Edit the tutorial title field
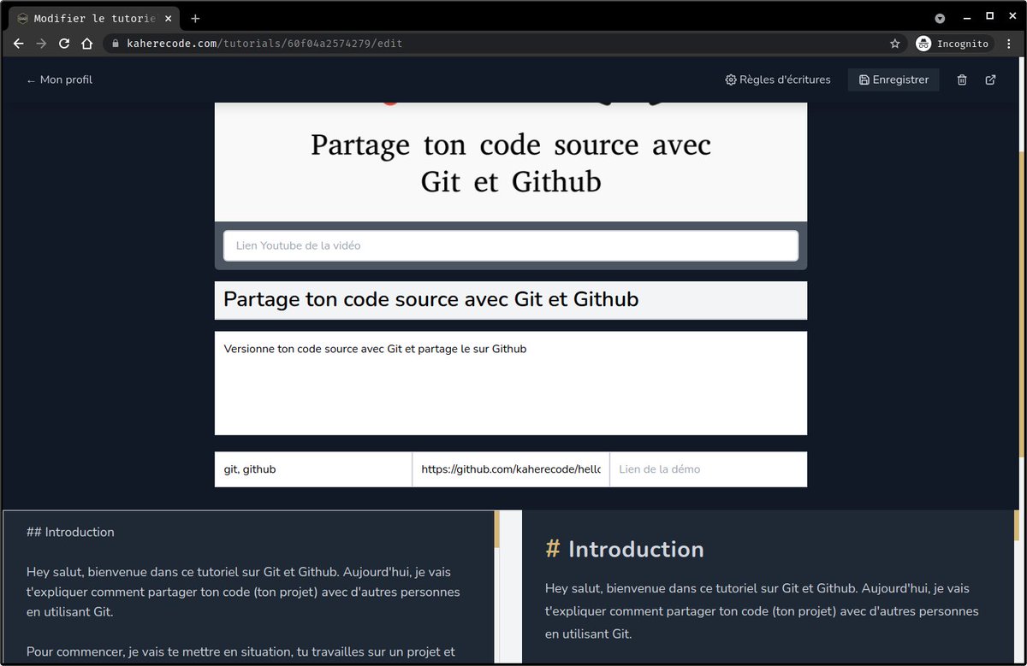Viewport: 1027px width, 666px height. [x=511, y=300]
